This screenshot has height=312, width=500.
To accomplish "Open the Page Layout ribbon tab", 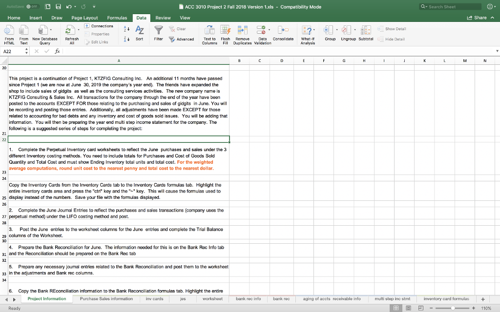I will pyautogui.click(x=84, y=18).
